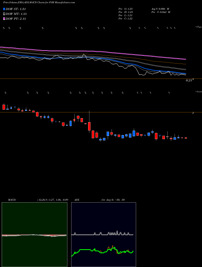
Task: Click the 'Pre L: 1.21' low value
Action: [126, 15]
